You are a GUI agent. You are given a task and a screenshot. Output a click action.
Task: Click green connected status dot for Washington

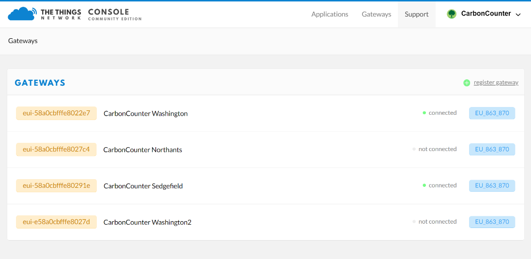(424, 113)
